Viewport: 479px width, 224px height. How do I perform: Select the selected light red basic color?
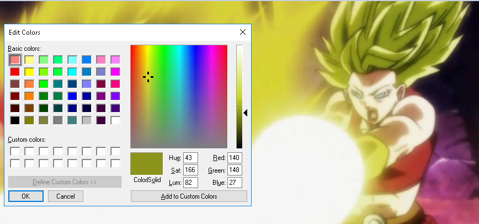(x=15, y=60)
